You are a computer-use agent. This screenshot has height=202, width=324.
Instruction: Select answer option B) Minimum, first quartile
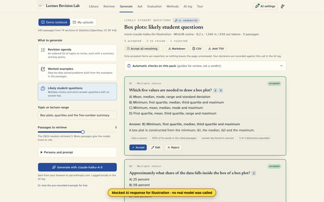(176, 102)
